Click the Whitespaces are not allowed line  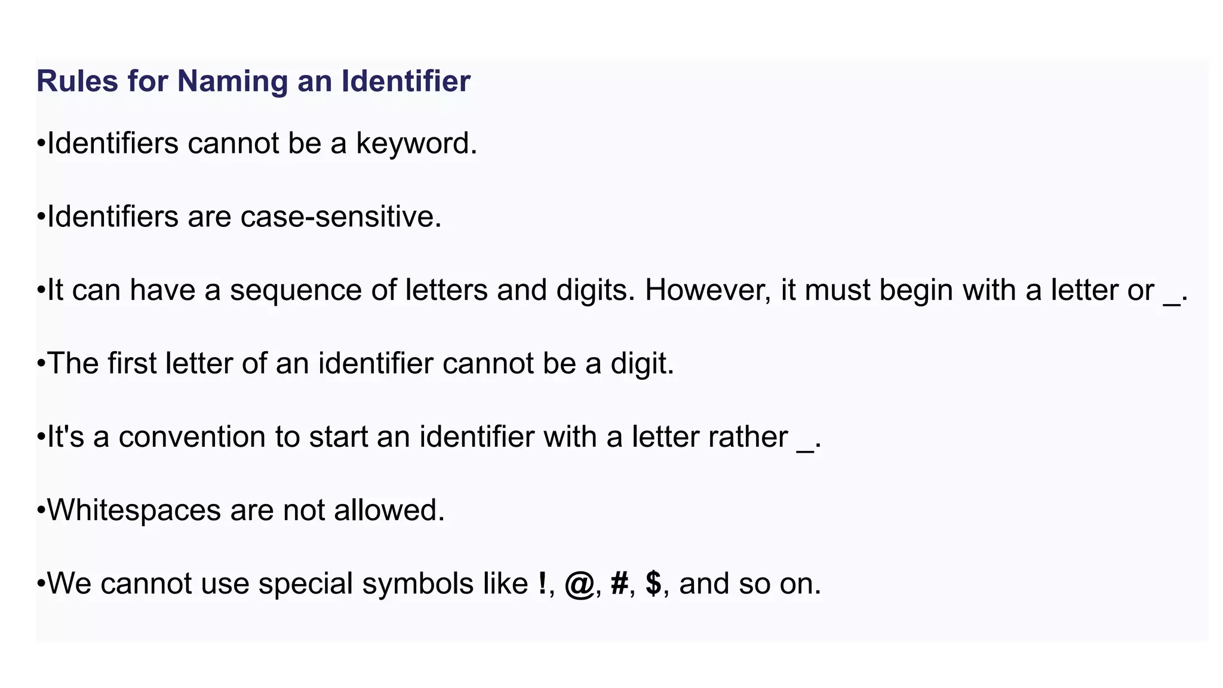click(241, 511)
